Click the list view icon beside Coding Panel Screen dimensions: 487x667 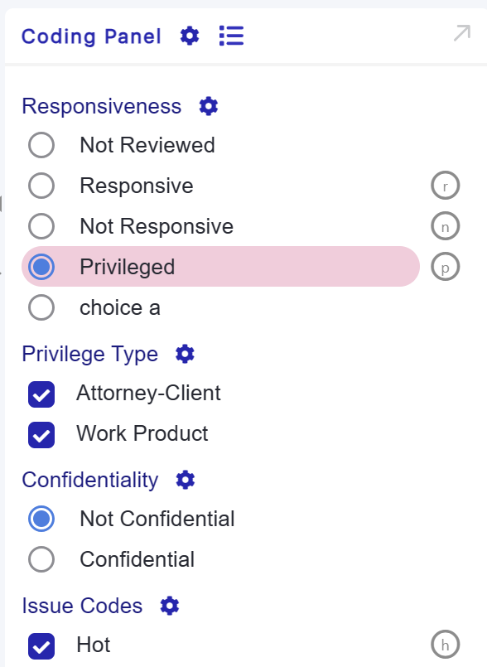[x=231, y=36]
